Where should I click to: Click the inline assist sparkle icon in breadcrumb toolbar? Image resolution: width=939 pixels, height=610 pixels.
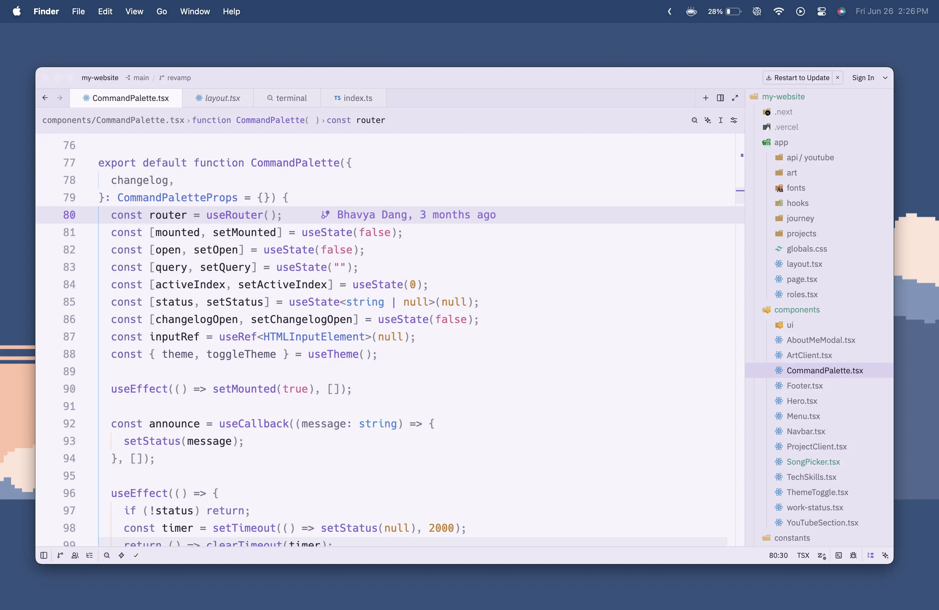pos(707,120)
